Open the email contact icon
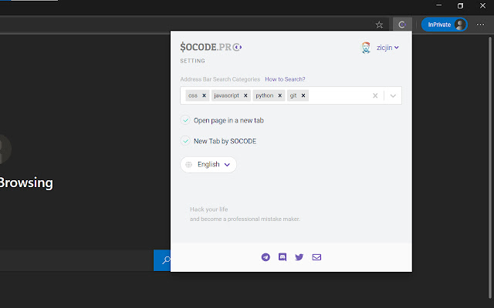Viewport: 494px width, 308px height. tap(316, 257)
